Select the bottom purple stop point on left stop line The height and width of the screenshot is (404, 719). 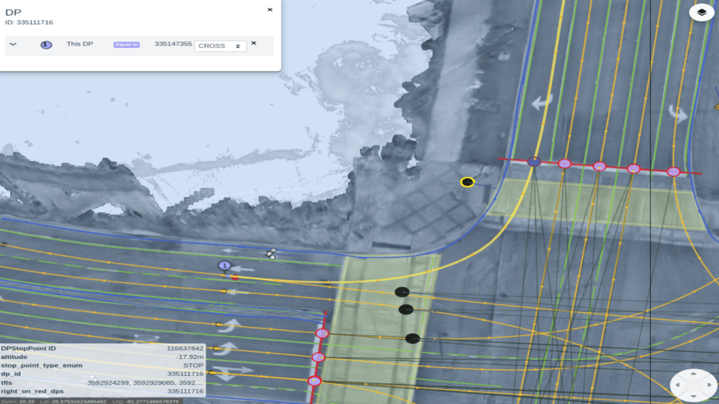point(315,381)
